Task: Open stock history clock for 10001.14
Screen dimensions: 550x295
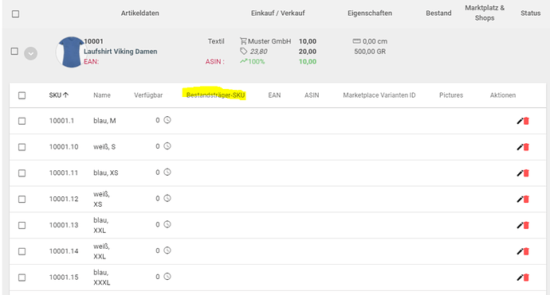Action: point(167,250)
